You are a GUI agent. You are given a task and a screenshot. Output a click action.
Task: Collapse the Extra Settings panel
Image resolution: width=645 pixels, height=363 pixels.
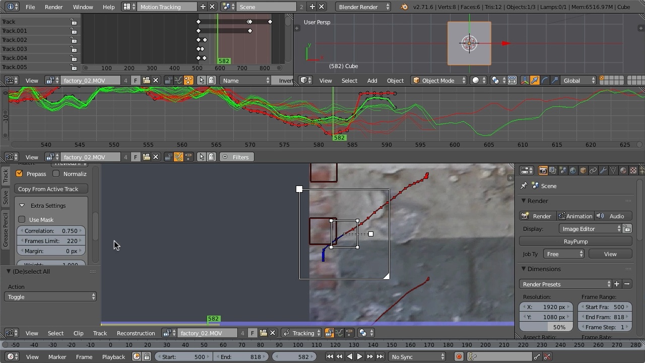point(22,206)
